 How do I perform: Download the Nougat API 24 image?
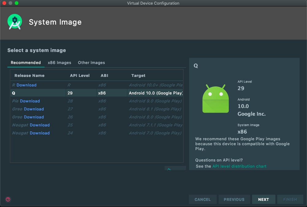pos(40,133)
